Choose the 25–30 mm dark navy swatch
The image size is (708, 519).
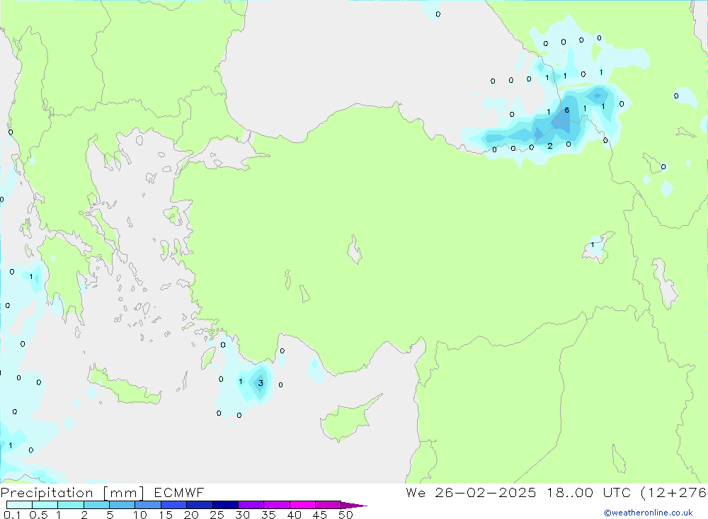point(225,505)
